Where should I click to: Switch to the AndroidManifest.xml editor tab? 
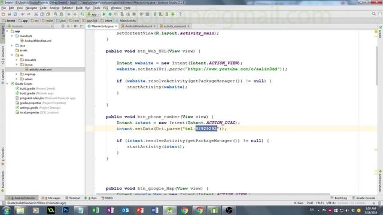click(x=138, y=26)
